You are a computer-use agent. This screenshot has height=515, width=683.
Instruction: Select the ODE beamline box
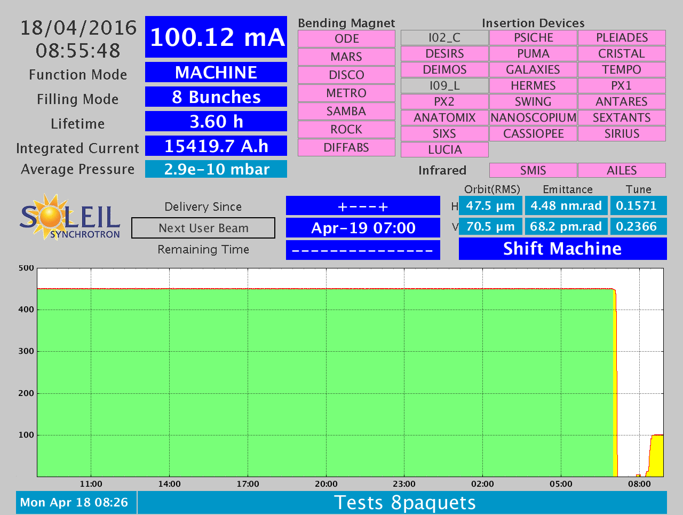346,39
